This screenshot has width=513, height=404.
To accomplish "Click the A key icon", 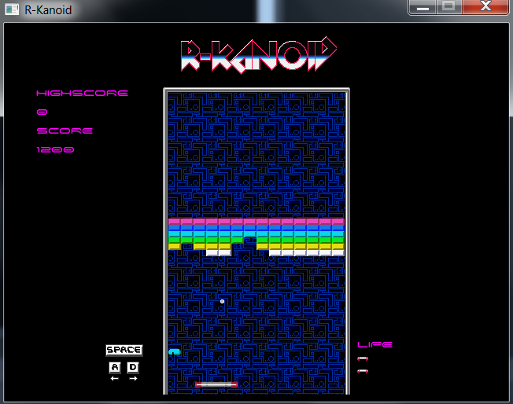I will (115, 367).
